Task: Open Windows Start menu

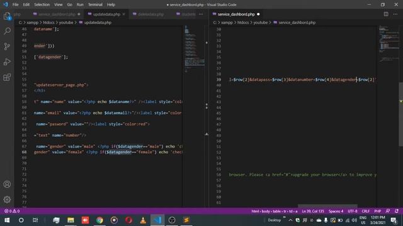Action: point(7,220)
